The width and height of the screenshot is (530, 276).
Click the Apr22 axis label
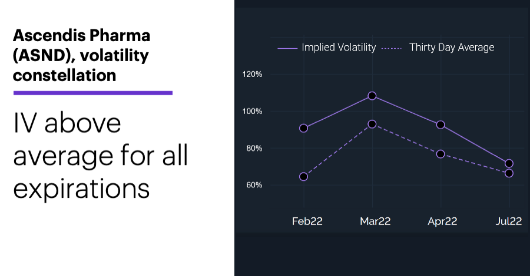(442, 221)
